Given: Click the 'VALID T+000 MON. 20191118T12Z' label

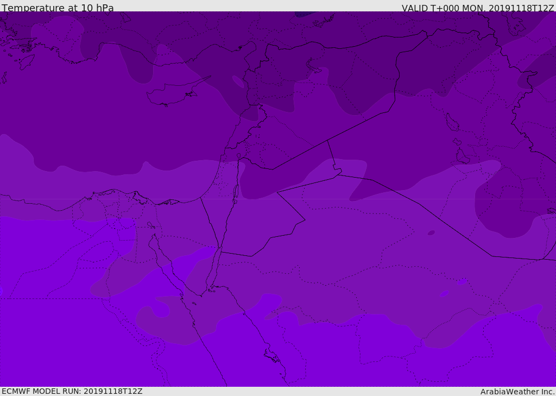Looking at the screenshot, I should [478, 8].
